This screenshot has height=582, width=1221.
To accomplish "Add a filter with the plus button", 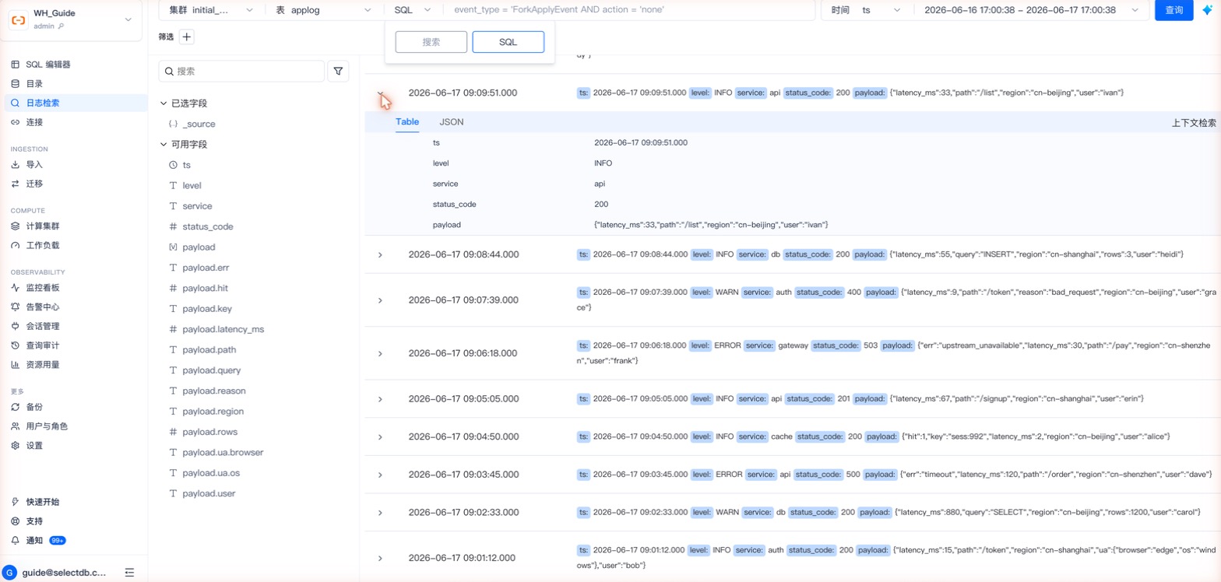I will [x=187, y=37].
